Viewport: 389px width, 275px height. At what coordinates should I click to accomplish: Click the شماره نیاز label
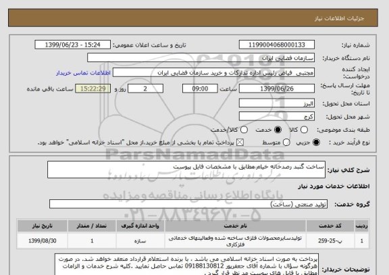pos(355,45)
